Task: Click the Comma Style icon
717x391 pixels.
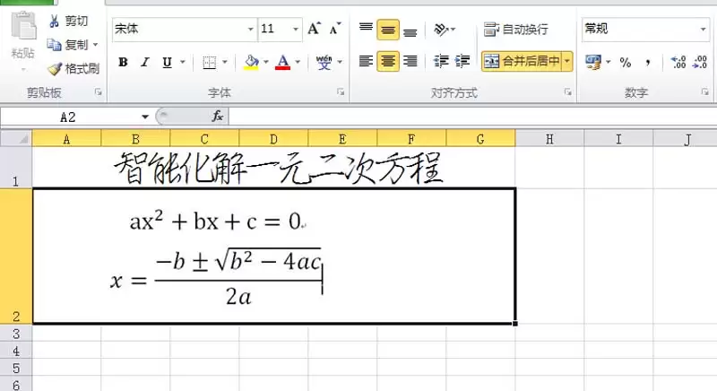Action: (649, 62)
